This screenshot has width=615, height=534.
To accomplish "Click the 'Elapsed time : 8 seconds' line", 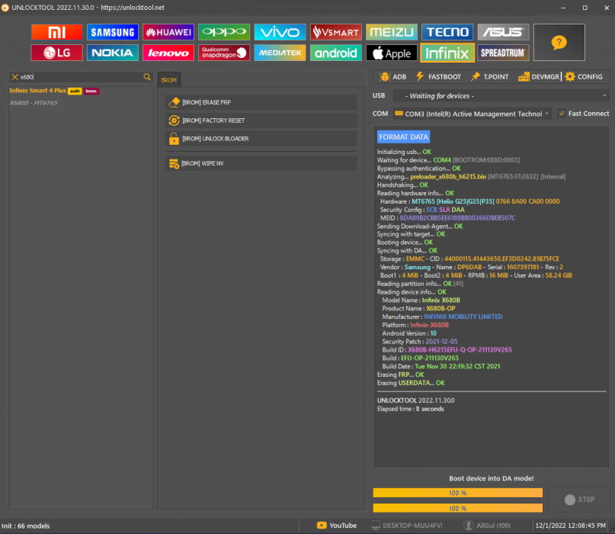I will pos(410,409).
